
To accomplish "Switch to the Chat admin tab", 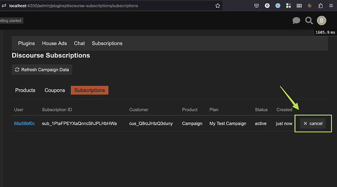I will coord(79,43).
